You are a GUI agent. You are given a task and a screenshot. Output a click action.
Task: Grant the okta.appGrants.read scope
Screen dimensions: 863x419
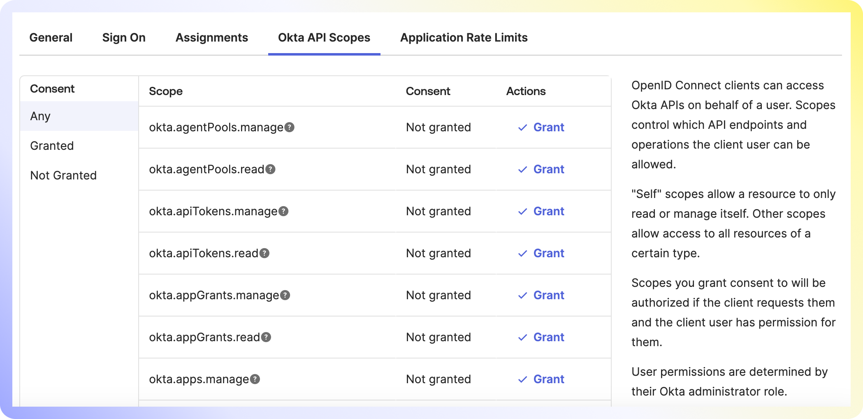pyautogui.click(x=541, y=337)
